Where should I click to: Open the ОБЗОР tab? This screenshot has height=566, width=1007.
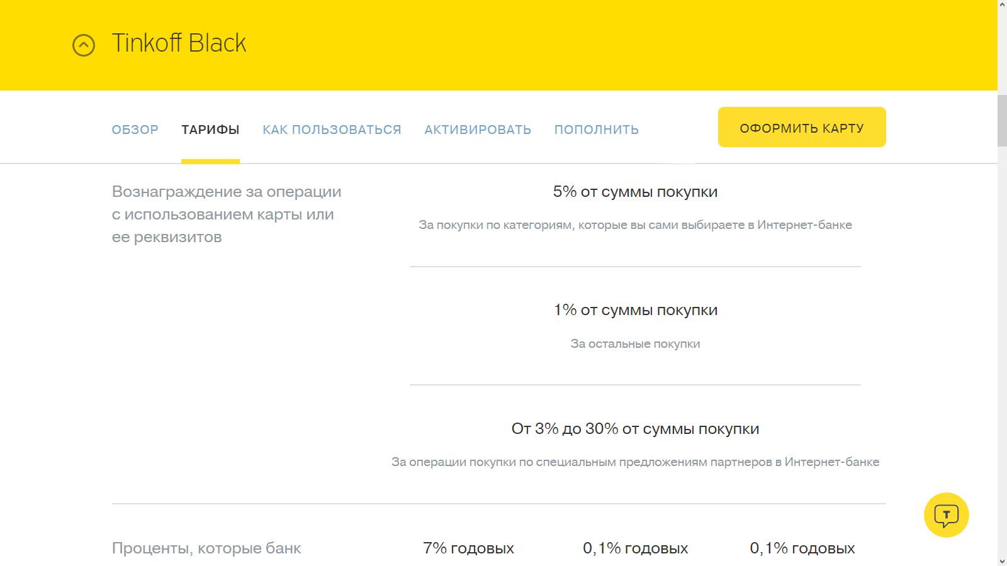[135, 130]
